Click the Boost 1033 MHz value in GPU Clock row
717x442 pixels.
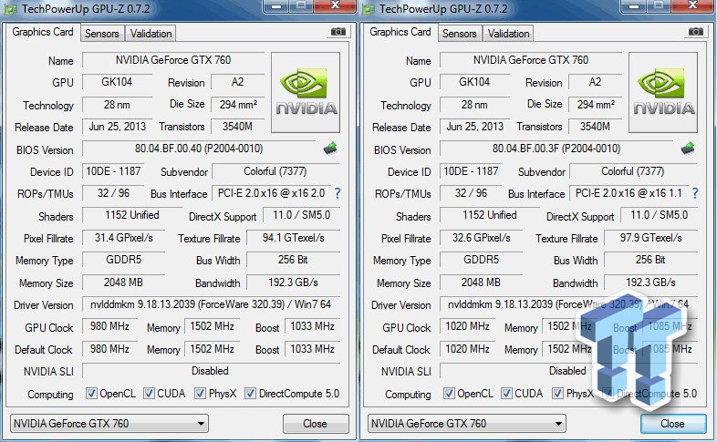pyautogui.click(x=312, y=326)
